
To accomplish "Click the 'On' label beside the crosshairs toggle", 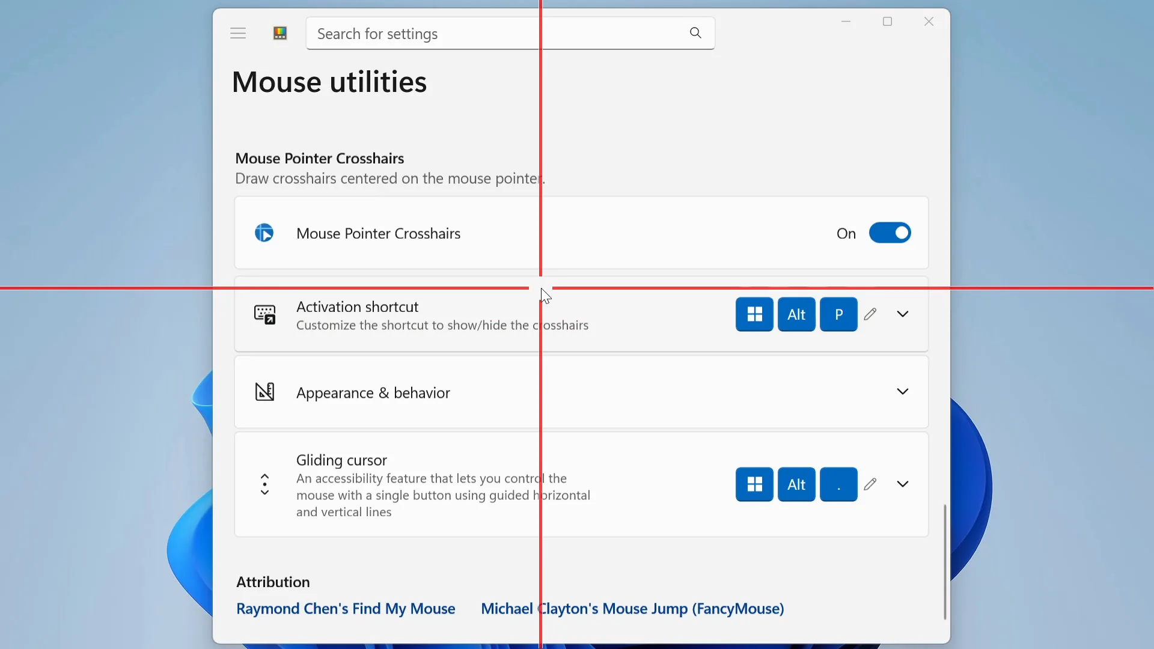I will coord(846,234).
